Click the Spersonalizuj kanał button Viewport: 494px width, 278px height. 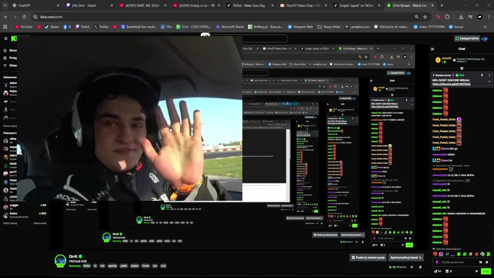point(406,258)
